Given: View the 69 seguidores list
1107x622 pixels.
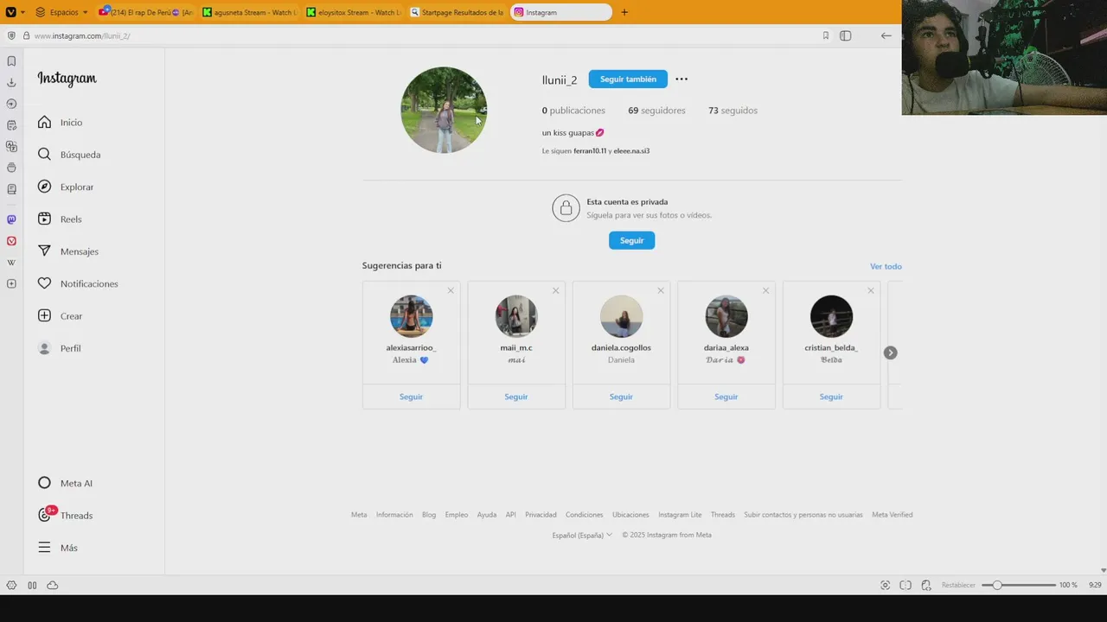Looking at the screenshot, I should [656, 111].
